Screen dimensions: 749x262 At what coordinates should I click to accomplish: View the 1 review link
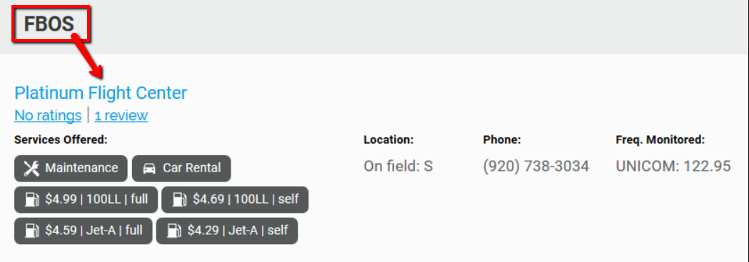pyautogui.click(x=121, y=115)
